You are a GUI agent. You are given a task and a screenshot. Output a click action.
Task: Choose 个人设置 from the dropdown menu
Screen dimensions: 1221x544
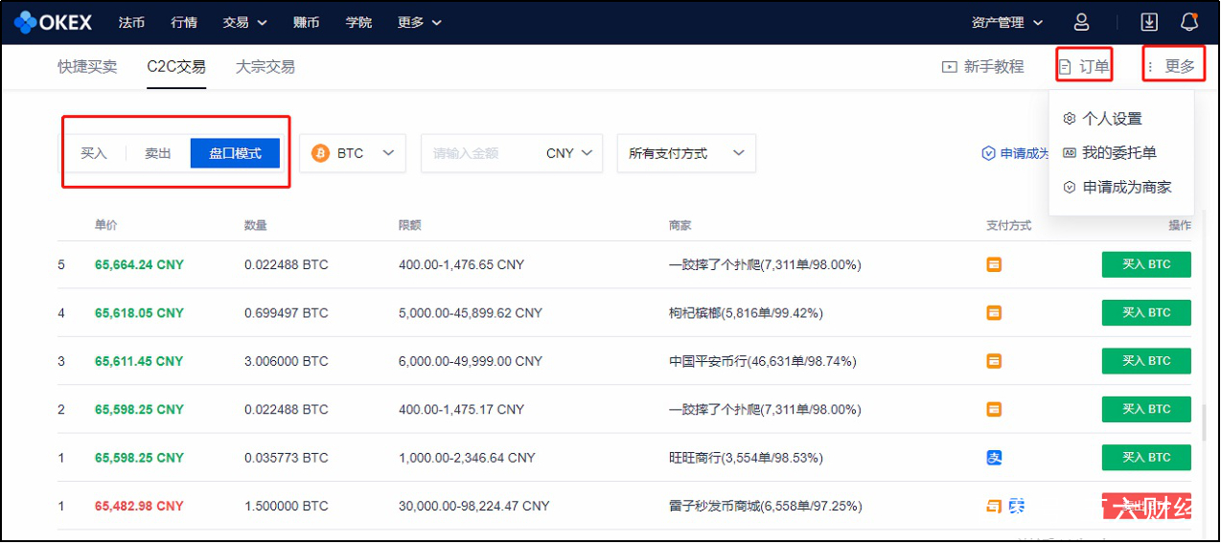pos(1121,119)
